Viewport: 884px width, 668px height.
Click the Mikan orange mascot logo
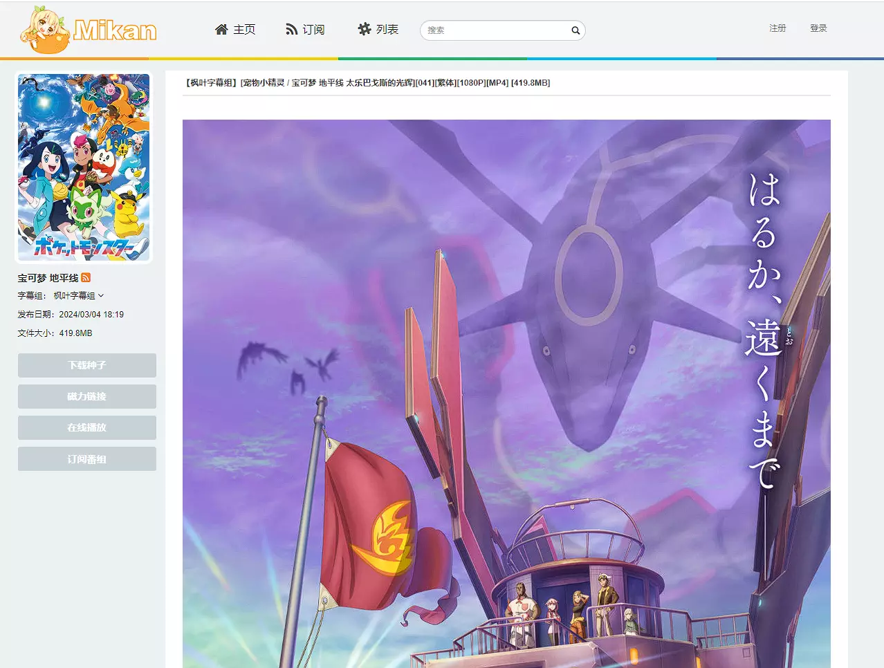pos(45,30)
